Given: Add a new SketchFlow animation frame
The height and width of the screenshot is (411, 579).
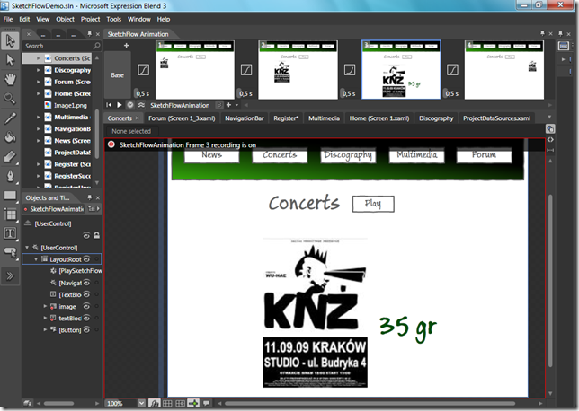Looking at the screenshot, I should 126,46.
